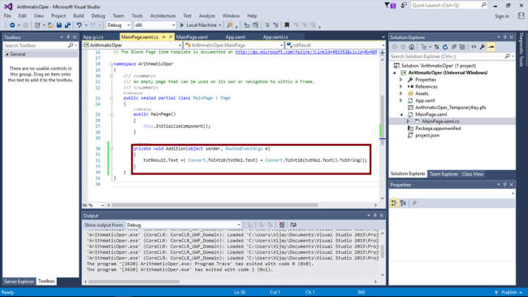Click the Categorized icon in Properties panel
Screen dimensions: 528x297
[394, 203]
